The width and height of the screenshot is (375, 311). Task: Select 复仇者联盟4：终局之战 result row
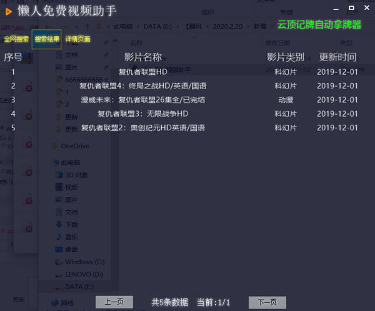tap(143, 86)
